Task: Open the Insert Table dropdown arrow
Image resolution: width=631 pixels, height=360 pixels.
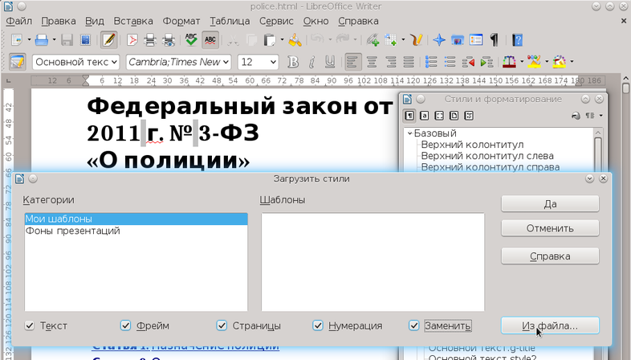Action: pyautogui.click(x=403, y=40)
